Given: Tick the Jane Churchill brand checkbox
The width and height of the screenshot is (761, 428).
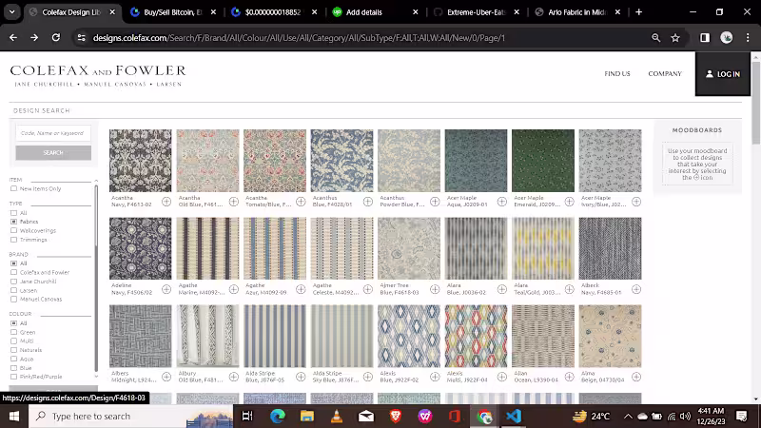Looking at the screenshot, I should pyautogui.click(x=14, y=282).
